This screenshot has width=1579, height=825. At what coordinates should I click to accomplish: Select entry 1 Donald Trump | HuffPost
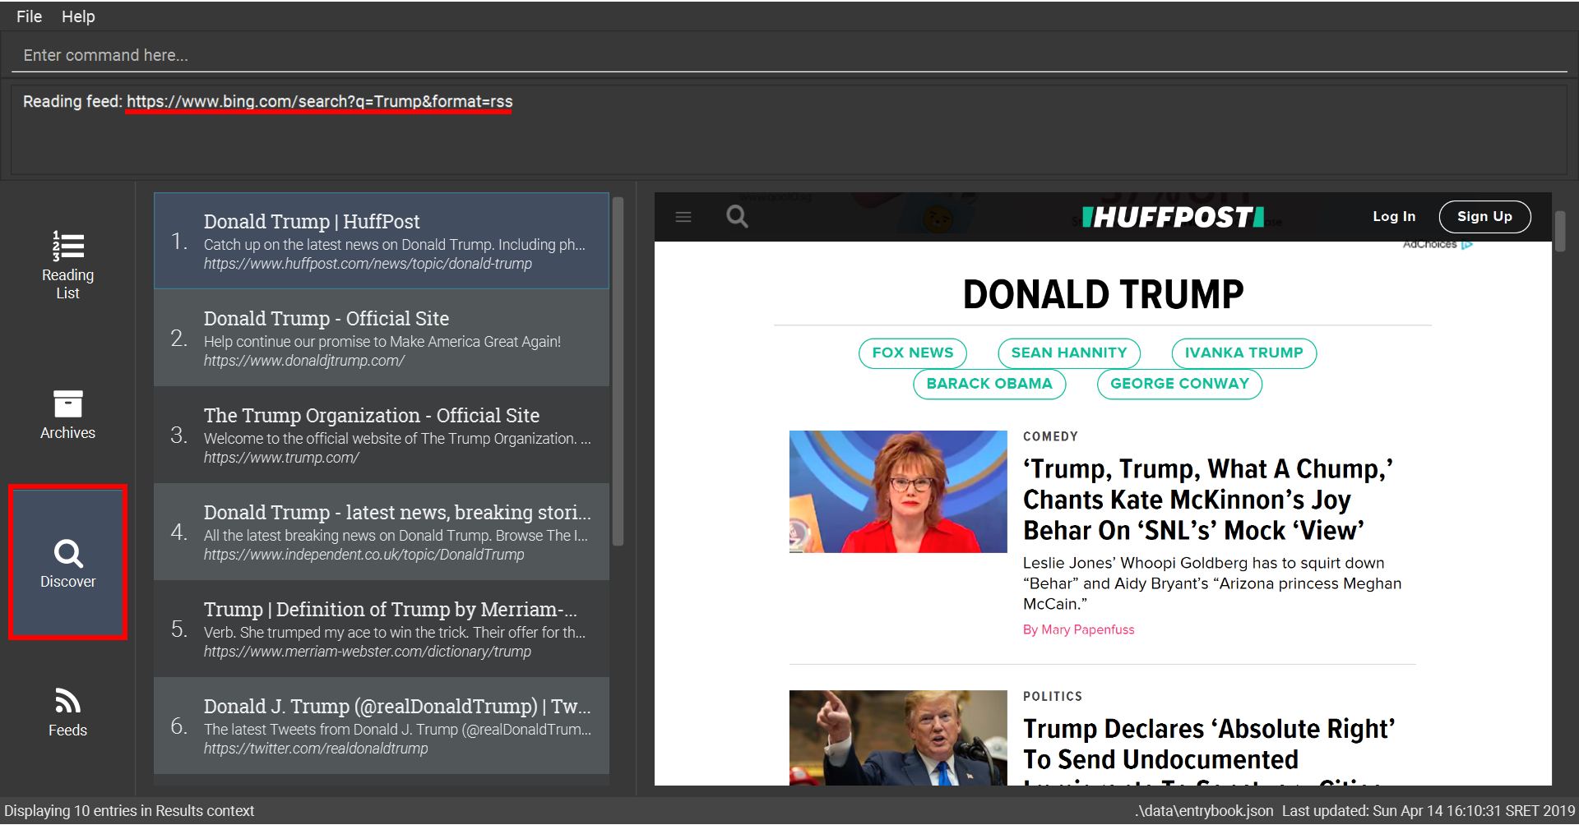382,241
